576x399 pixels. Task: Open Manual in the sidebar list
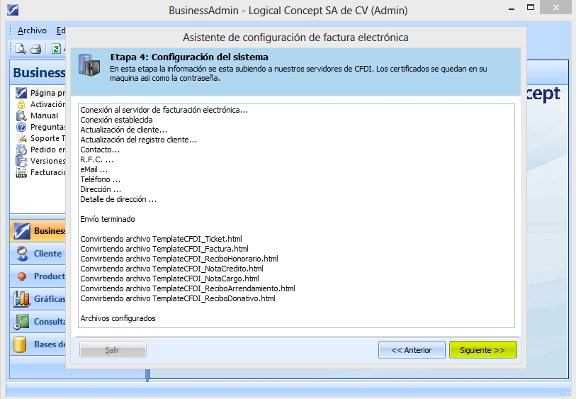[44, 116]
